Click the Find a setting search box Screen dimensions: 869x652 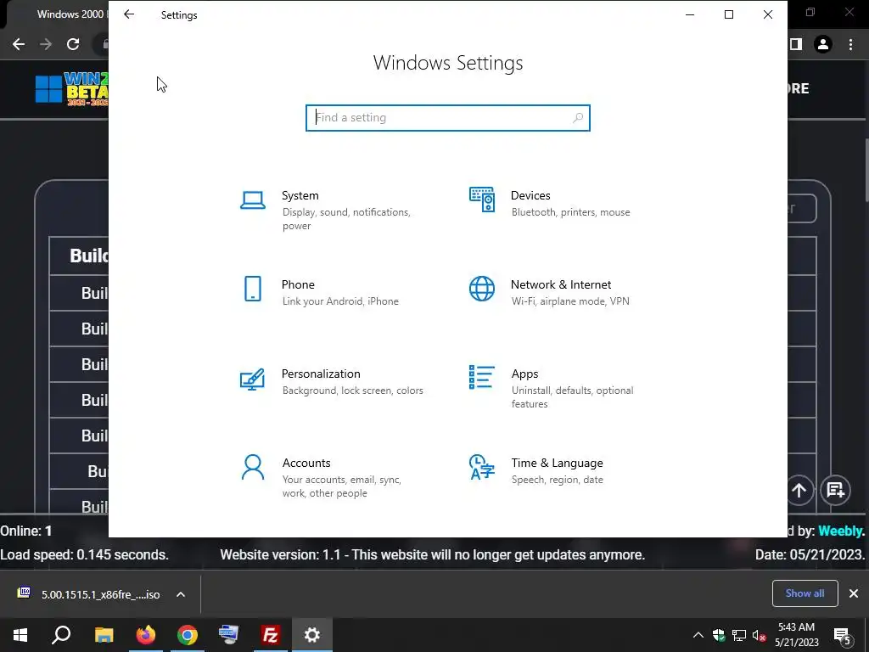click(x=448, y=118)
